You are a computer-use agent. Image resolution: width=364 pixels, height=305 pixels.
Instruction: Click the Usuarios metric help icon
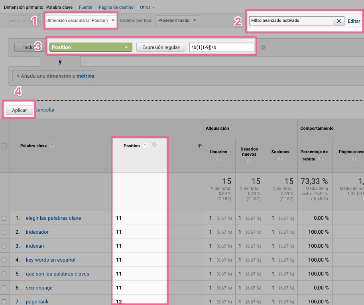tap(218, 159)
